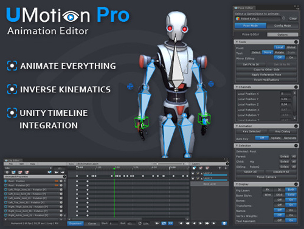Image resolution: width=304 pixels, height=229 pixels.
Task: Click the play forward button in Clip Editor
Action: tap(201, 223)
